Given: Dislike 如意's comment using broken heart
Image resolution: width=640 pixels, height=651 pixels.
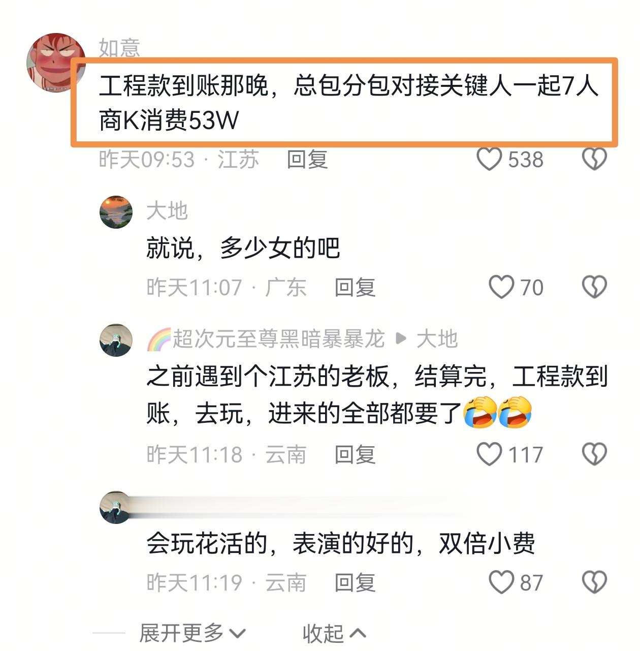Looking at the screenshot, I should coord(594,159).
